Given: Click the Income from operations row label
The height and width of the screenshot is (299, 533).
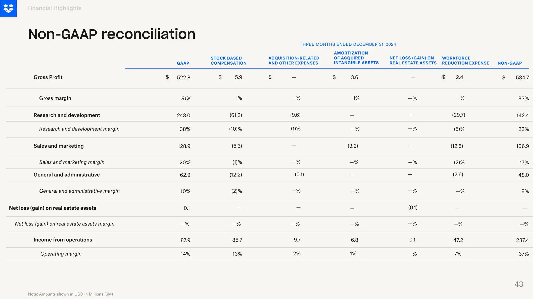Looking at the screenshot, I should click(x=63, y=240).
